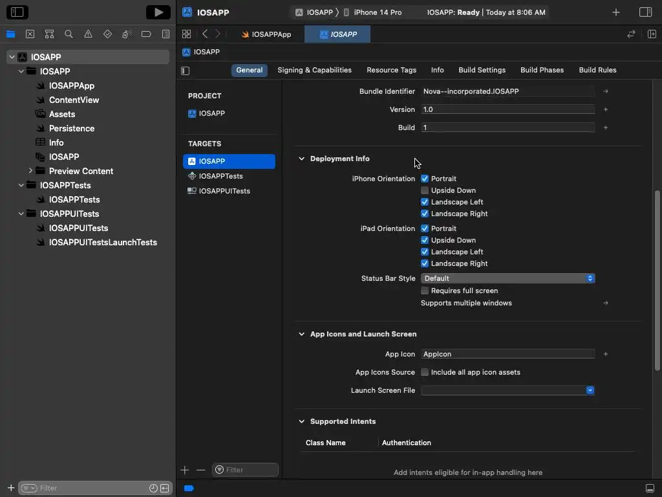Viewport: 662px width, 497px height.
Task: Open the Info settings tab
Action: pyautogui.click(x=438, y=70)
